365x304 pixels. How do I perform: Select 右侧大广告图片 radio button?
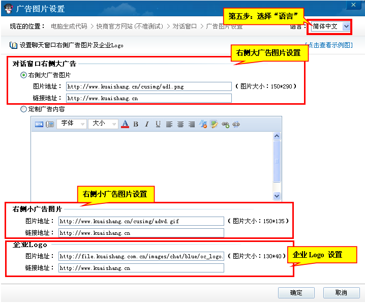click(23, 75)
